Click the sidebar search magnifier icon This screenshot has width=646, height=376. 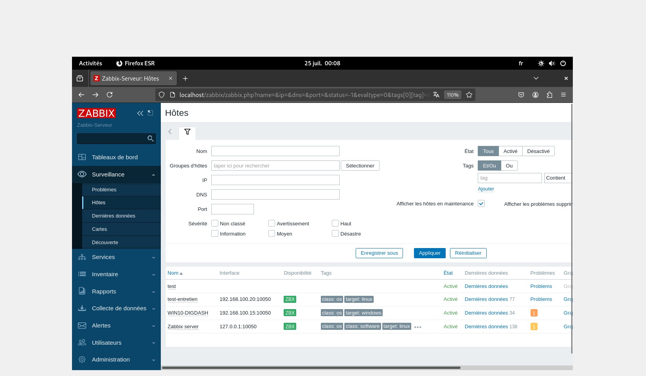[x=150, y=139]
